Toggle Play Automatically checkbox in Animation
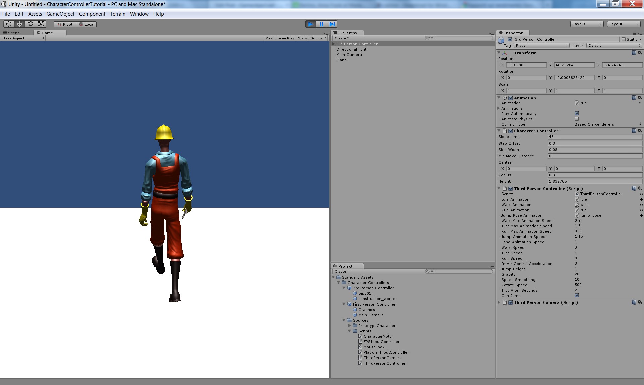Viewport: 644px width, 385px height. 577,113
